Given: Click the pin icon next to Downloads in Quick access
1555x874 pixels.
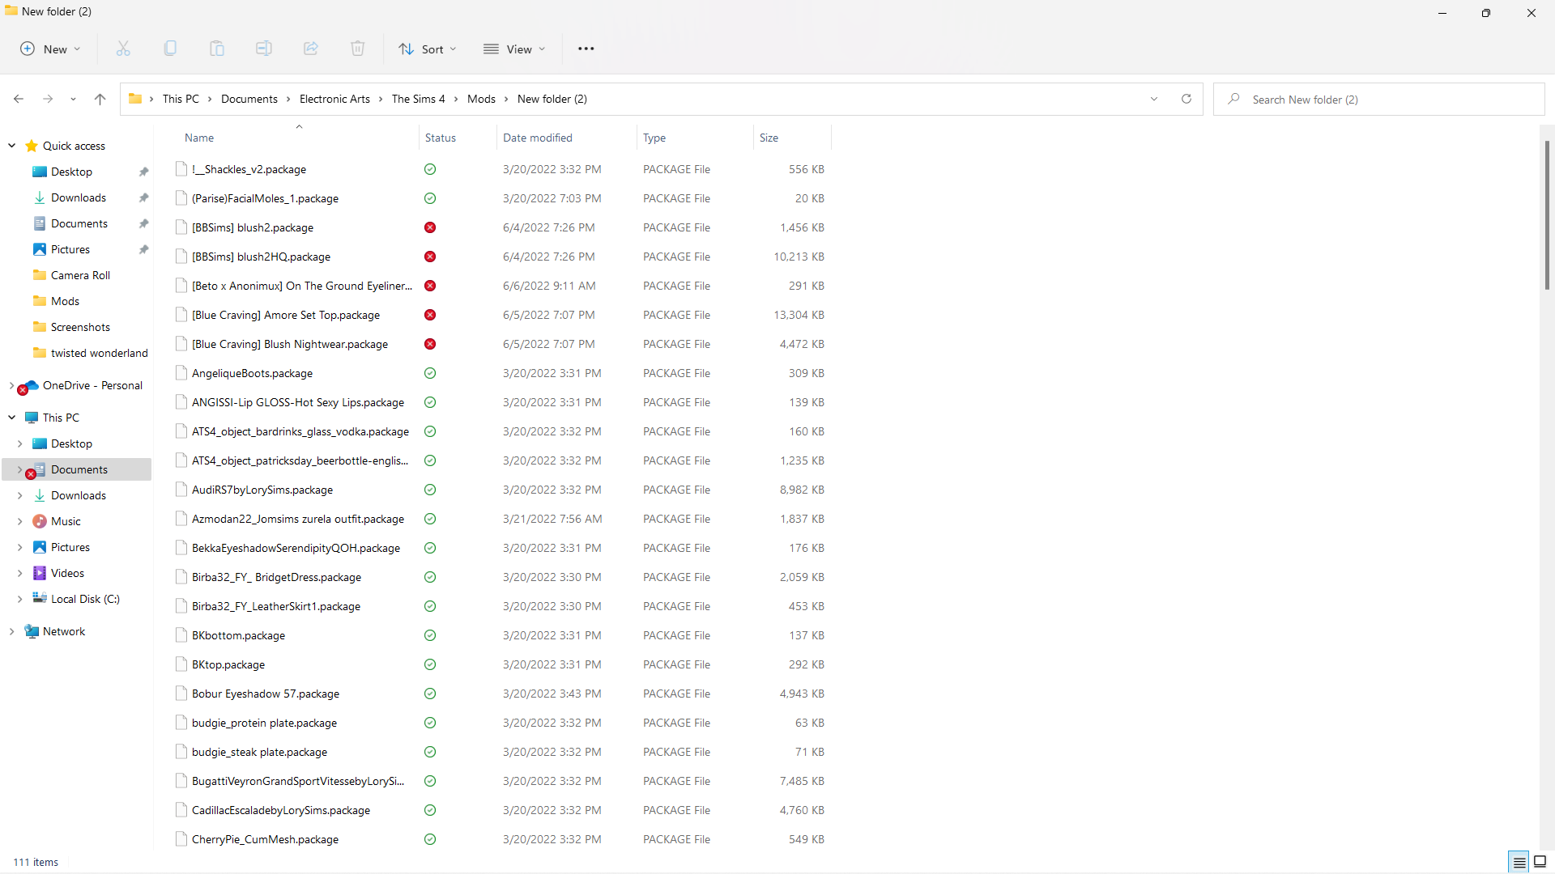Looking at the screenshot, I should 143,197.
